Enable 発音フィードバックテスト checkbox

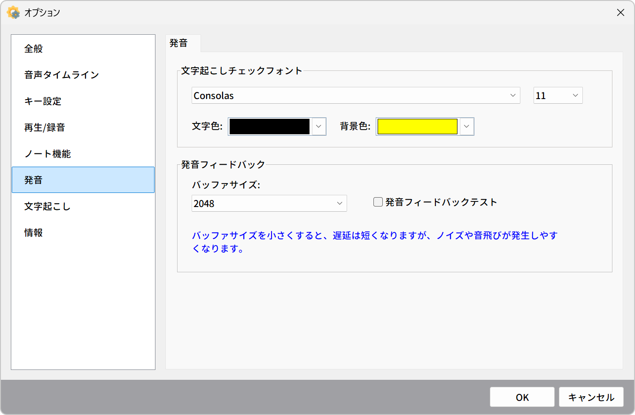tap(378, 202)
